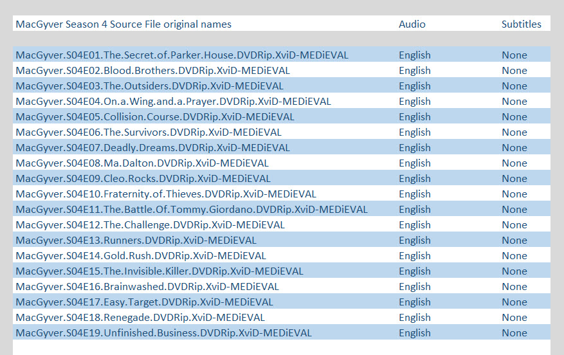Click the English audio cell for The Survivors
Viewport: 564px width, 355px height.
coord(415,132)
